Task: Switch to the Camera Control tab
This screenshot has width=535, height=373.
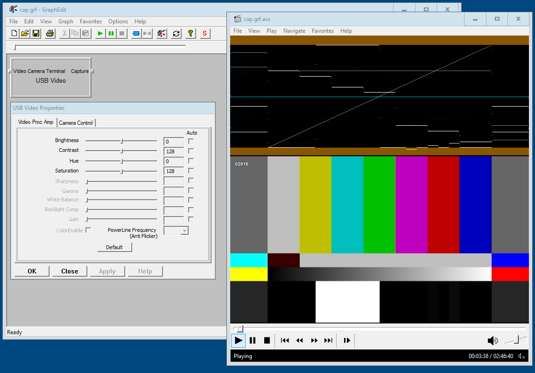Action: point(76,123)
